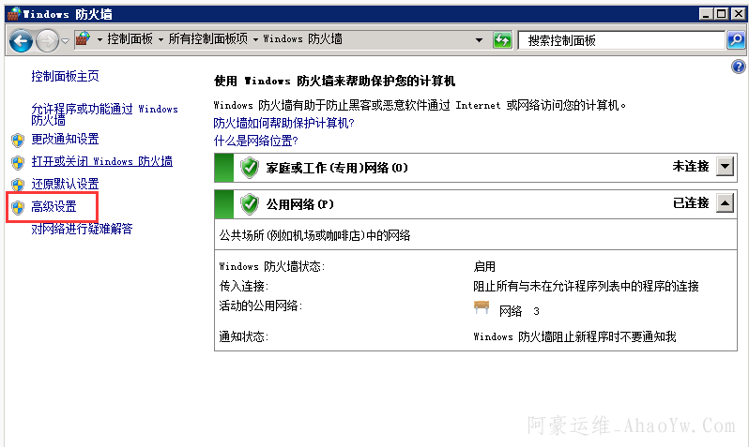
Task: Expand the arrow before 所有控制面板项 breadcrumb
Action: (160, 39)
